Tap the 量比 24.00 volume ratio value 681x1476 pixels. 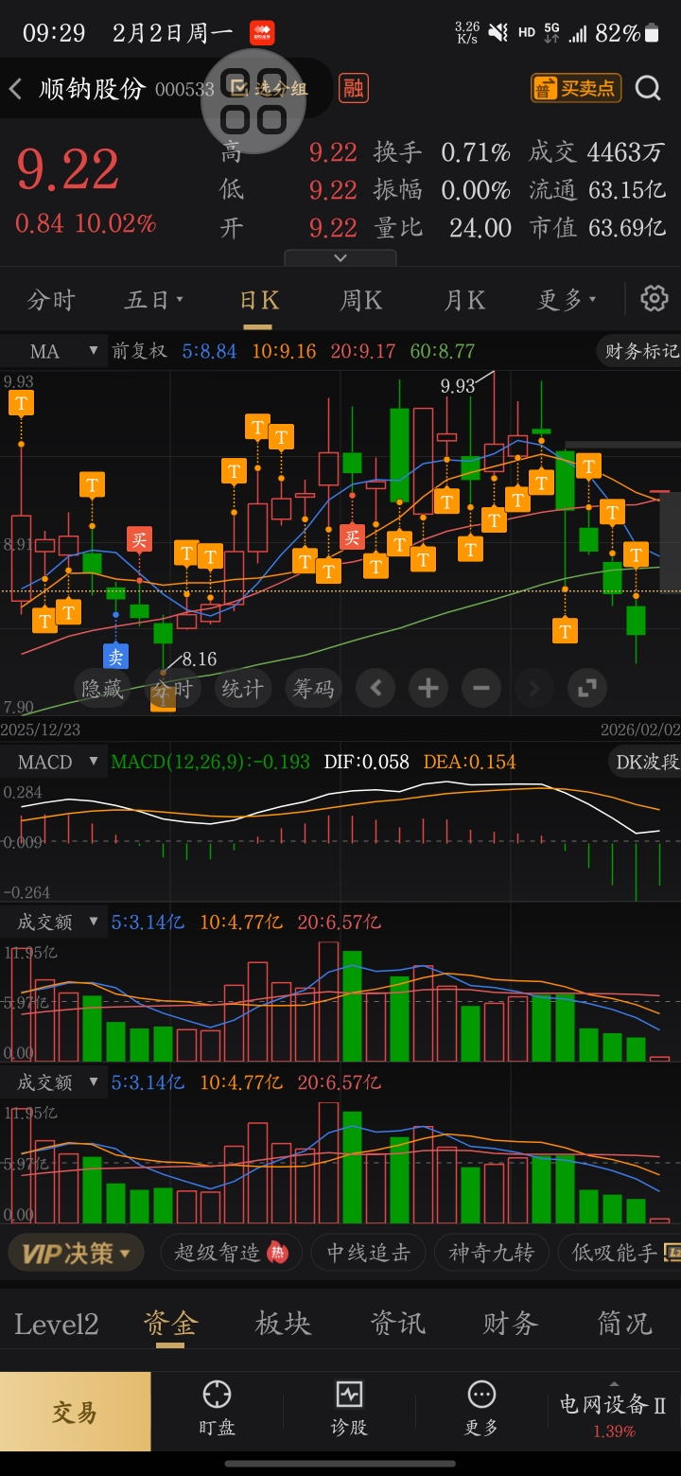480,228
